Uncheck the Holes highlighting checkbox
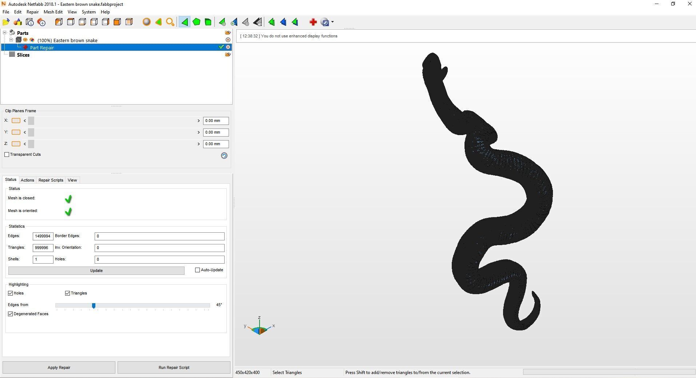Viewport: 696px width, 378px height. tap(11, 293)
